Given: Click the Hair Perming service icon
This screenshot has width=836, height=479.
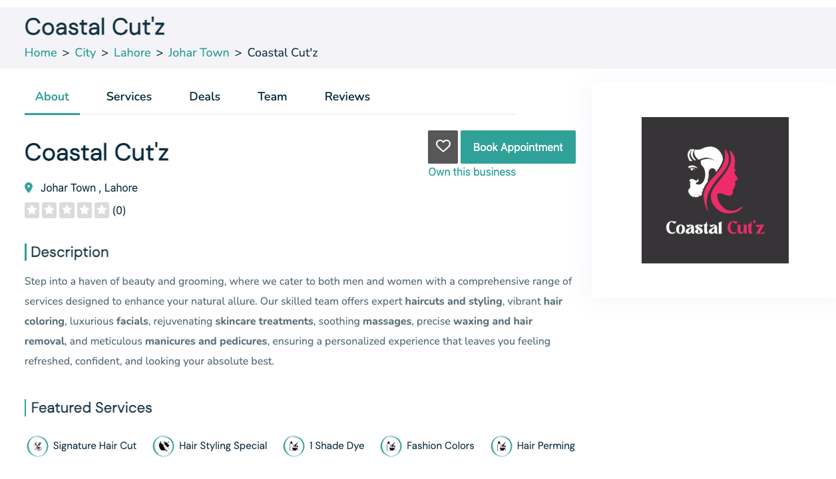Looking at the screenshot, I should tap(501, 446).
